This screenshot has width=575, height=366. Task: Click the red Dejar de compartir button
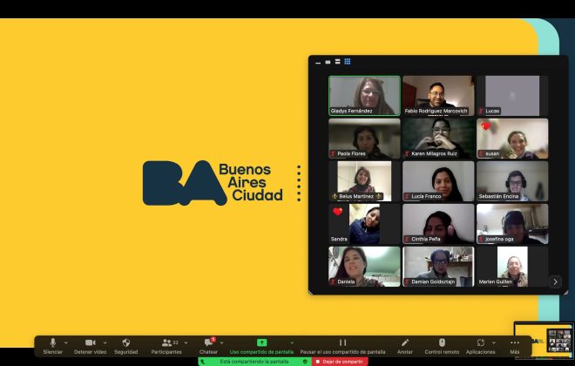click(340, 362)
